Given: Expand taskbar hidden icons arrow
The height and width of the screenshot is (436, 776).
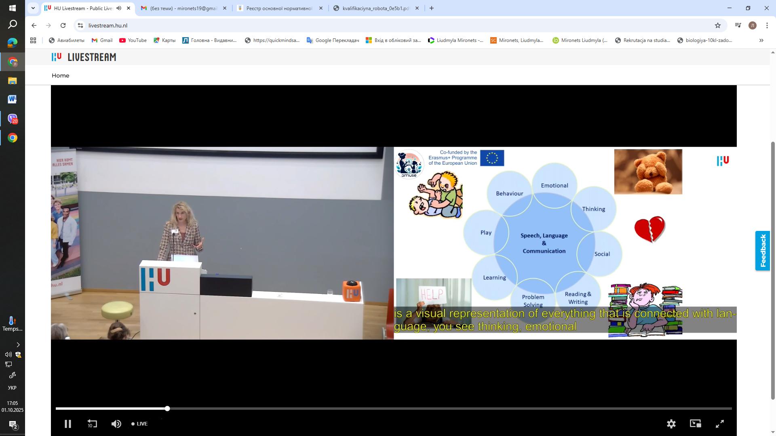Looking at the screenshot, I should [x=18, y=345].
